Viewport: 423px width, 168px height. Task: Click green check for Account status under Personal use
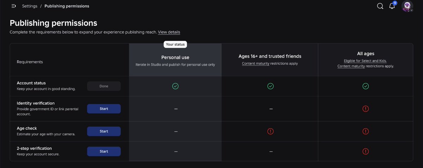point(175,86)
